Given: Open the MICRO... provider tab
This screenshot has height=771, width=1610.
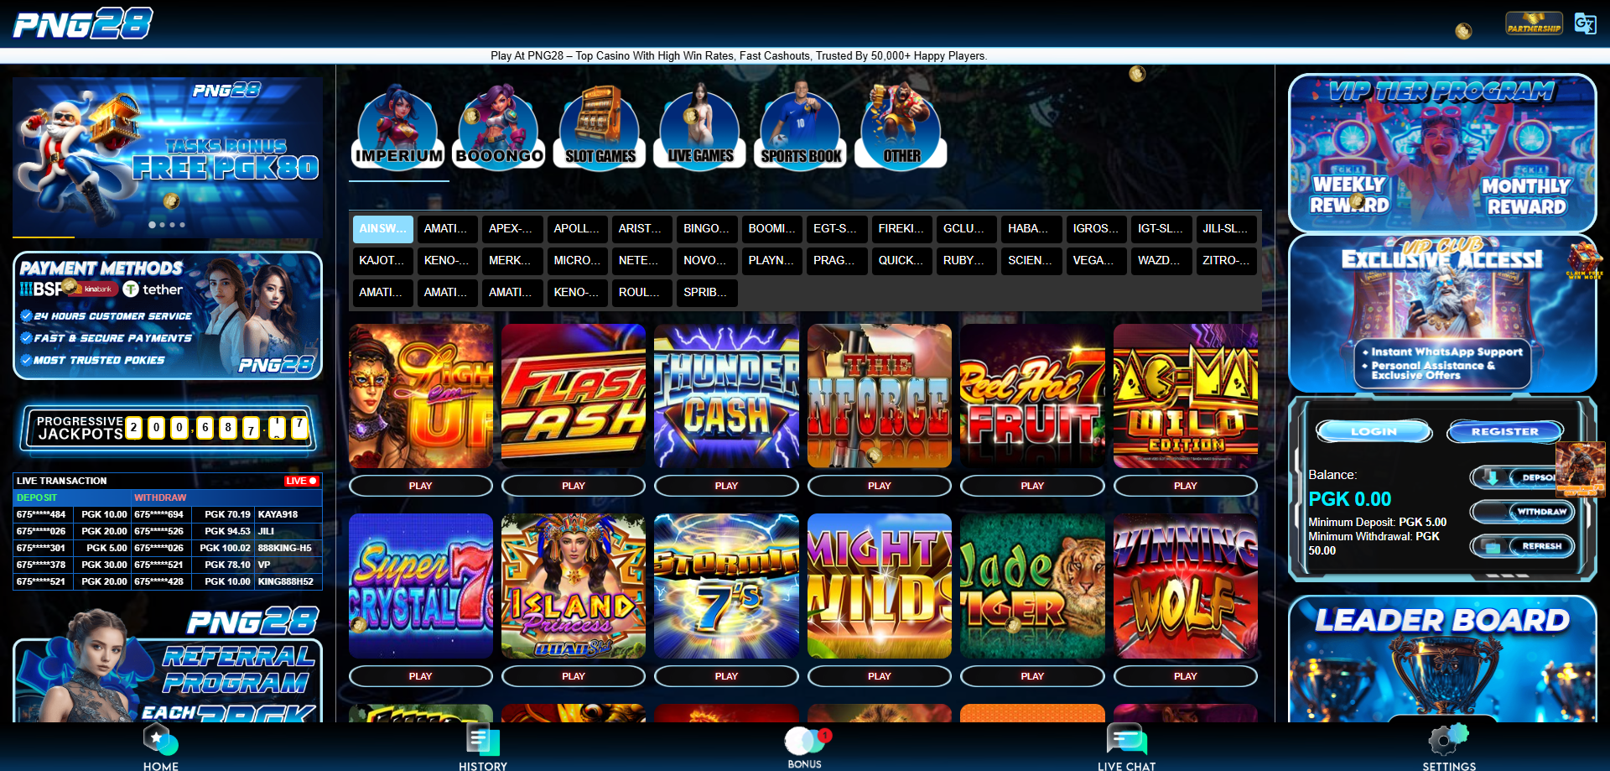Looking at the screenshot, I should point(576,260).
